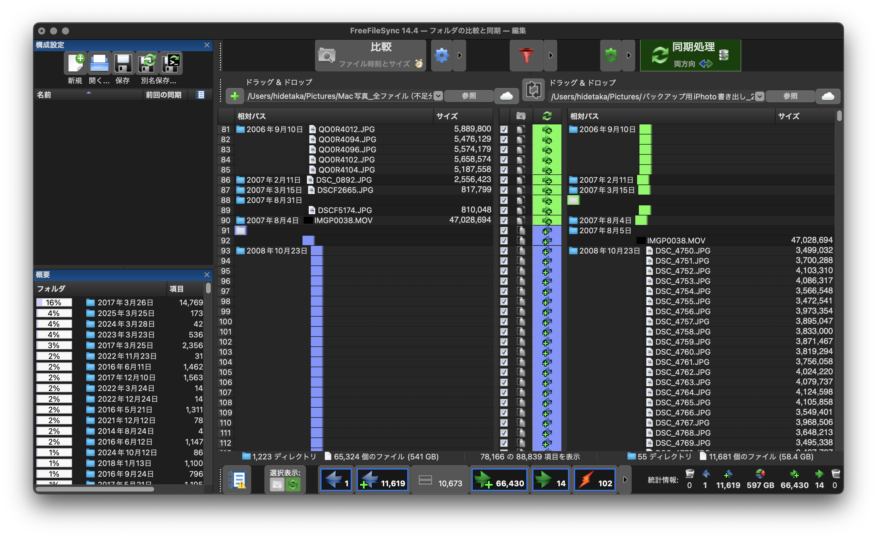Click the green plus add folder pair icon
The width and height of the screenshot is (877, 538).
click(x=235, y=96)
